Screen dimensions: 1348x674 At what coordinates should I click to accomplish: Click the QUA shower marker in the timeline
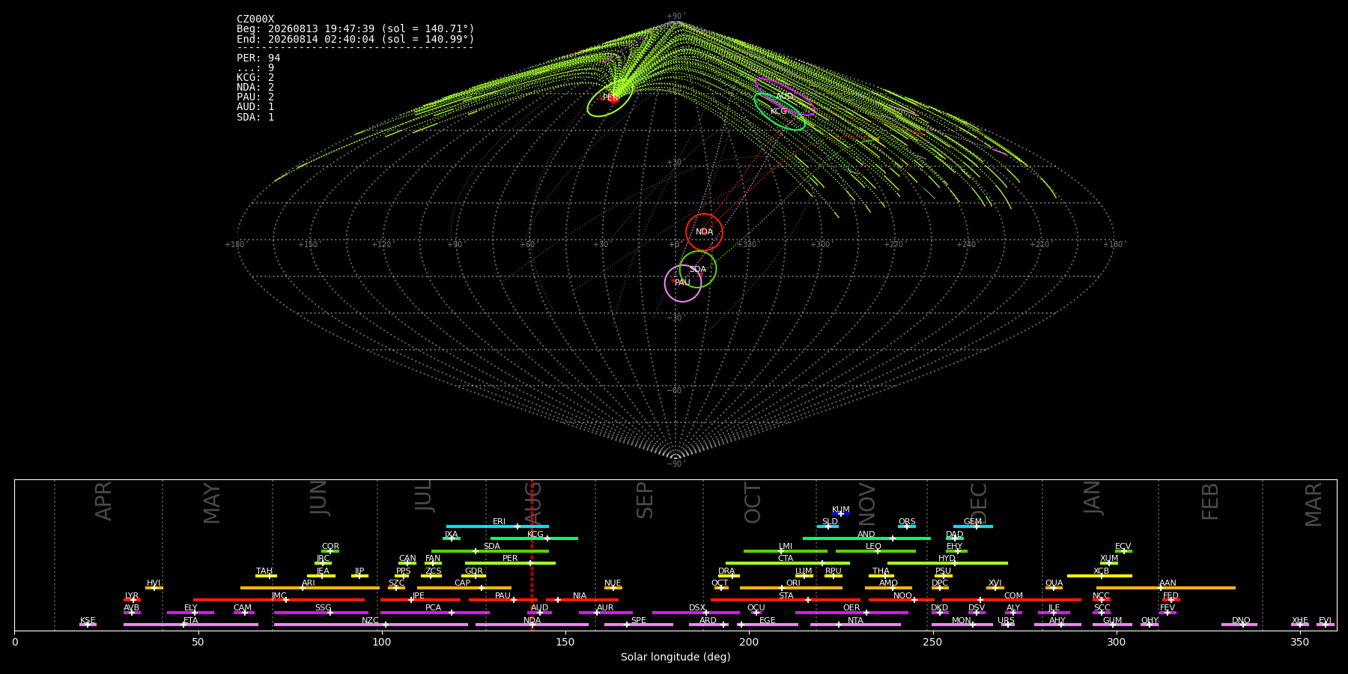(1054, 588)
